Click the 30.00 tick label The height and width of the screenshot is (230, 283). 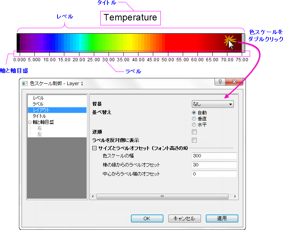pyautogui.click(x=108, y=60)
